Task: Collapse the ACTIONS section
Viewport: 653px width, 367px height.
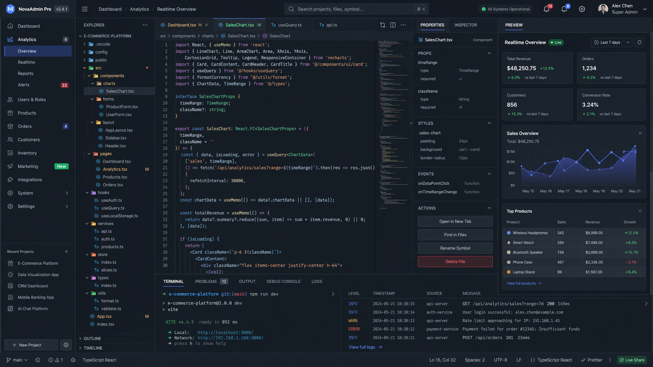Action: pyautogui.click(x=489, y=208)
